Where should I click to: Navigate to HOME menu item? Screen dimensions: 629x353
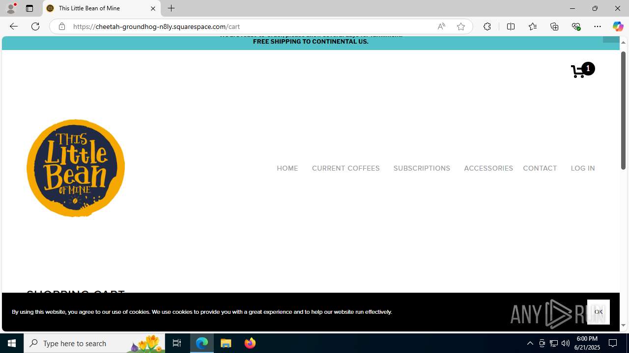click(x=287, y=168)
